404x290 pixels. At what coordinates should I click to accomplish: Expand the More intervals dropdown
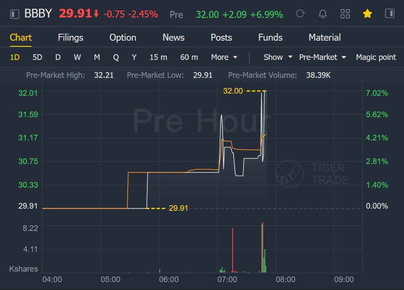224,57
